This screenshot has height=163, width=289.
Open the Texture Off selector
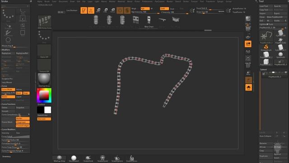(x=44, y=66)
